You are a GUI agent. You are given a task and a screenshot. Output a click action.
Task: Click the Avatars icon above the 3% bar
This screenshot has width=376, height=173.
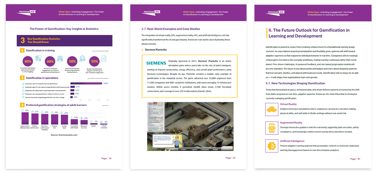coord(92,121)
